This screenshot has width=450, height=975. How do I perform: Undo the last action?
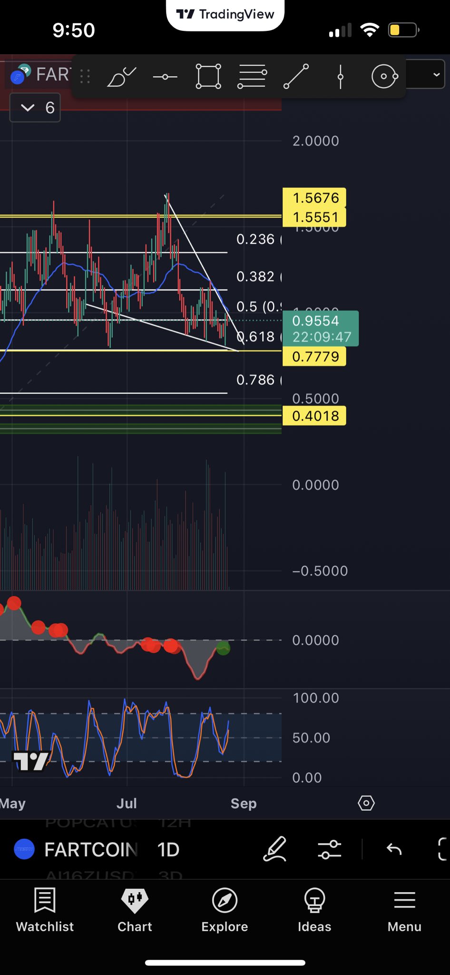pos(394,849)
